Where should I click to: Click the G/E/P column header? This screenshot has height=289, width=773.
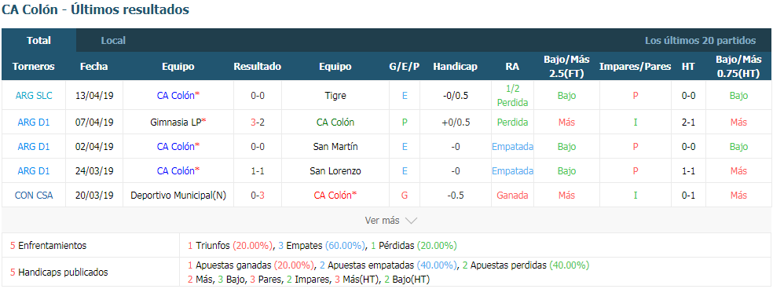point(405,67)
